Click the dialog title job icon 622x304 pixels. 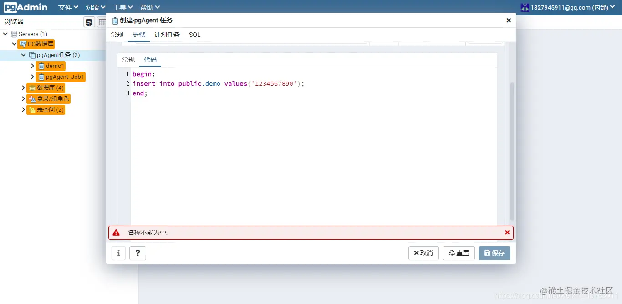click(x=115, y=21)
